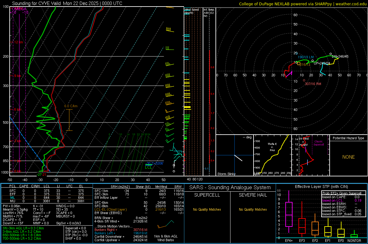Screen dimensions: 368x244
Task: Click the OMEGA label on the skew-T
Action: [x=19, y=9]
